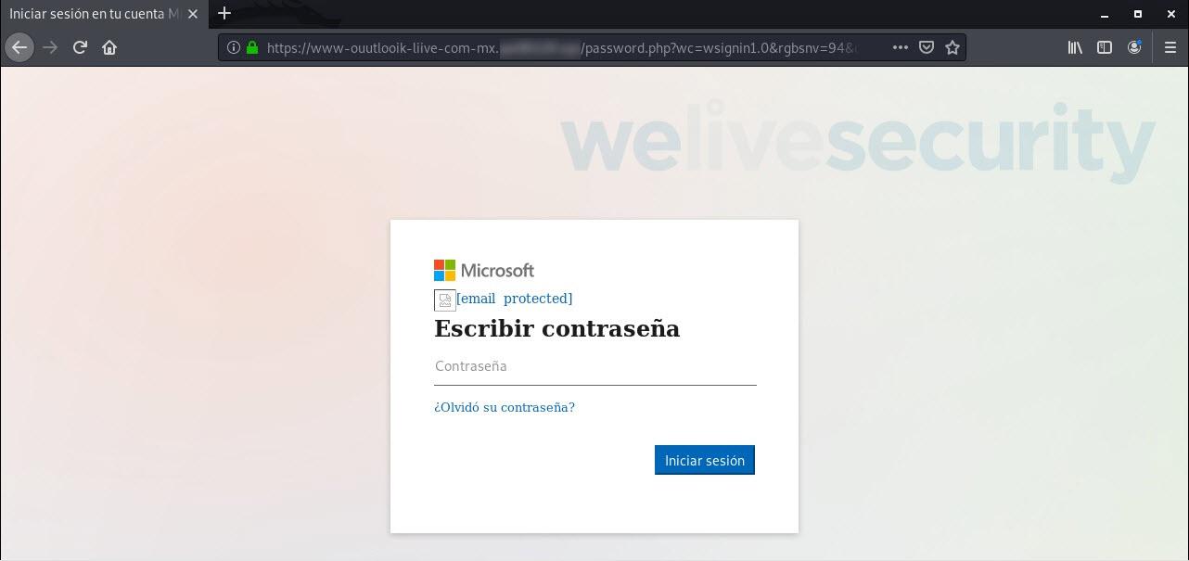The width and height of the screenshot is (1189, 561).
Task: Reload the current page
Action: click(80, 47)
